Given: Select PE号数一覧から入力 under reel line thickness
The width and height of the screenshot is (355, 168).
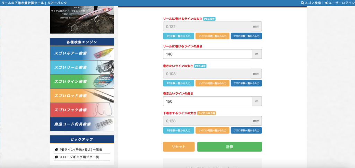Looking at the screenshot, I should click(x=178, y=36).
